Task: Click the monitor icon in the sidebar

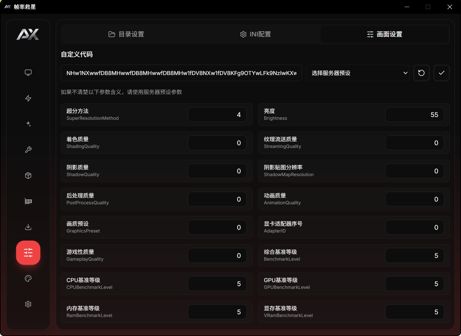Action: click(x=28, y=73)
